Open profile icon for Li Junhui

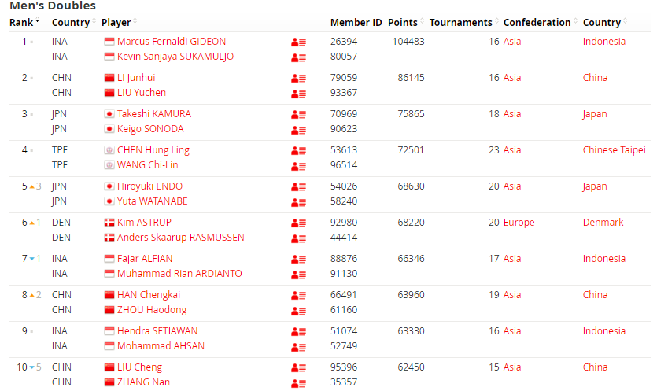[298, 78]
